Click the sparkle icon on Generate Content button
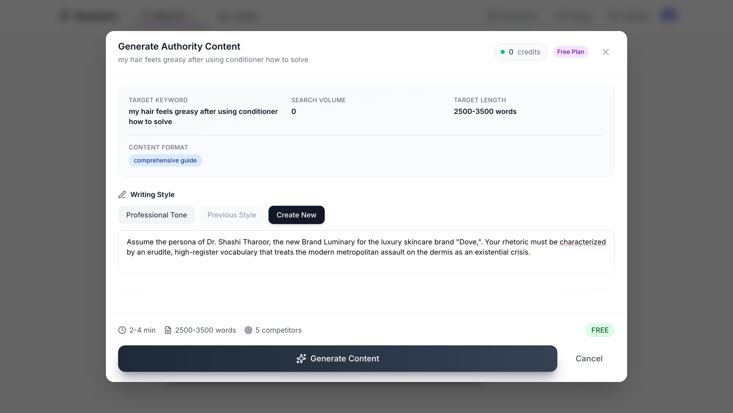This screenshot has width=733, height=413. click(301, 358)
